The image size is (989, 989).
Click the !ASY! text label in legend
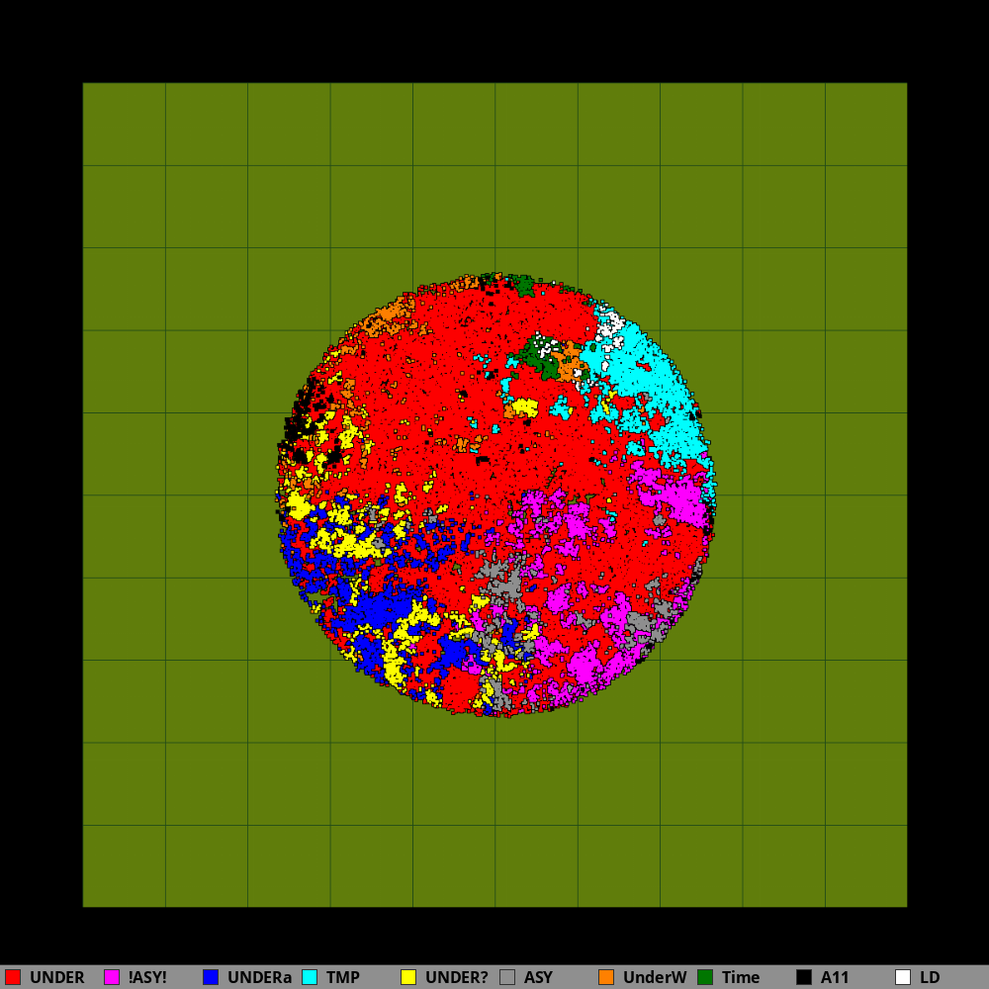click(x=147, y=977)
